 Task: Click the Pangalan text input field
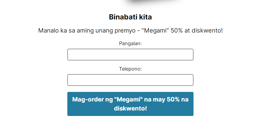point(130,54)
